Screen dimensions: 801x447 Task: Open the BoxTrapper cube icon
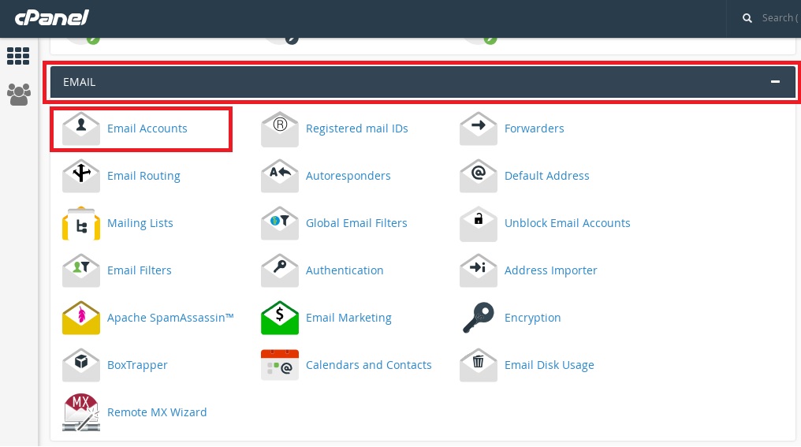(80, 365)
